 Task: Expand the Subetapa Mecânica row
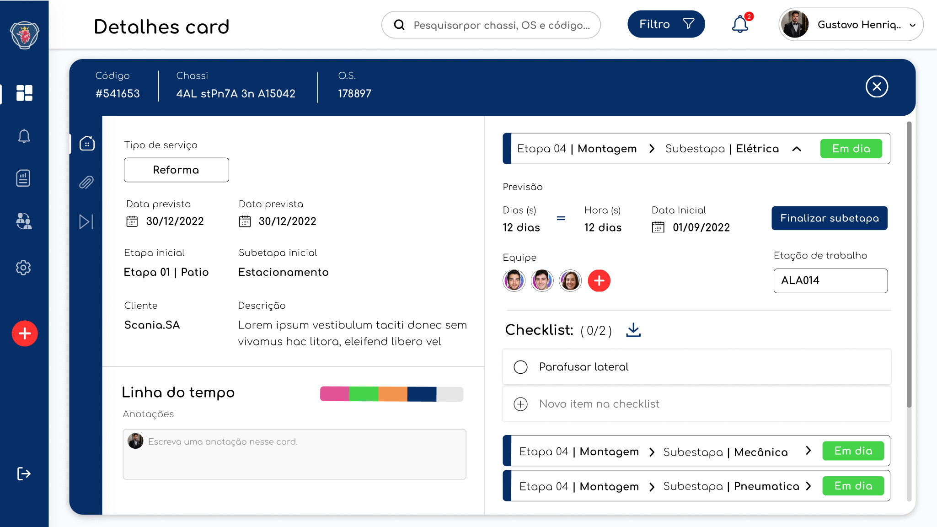[x=808, y=451]
